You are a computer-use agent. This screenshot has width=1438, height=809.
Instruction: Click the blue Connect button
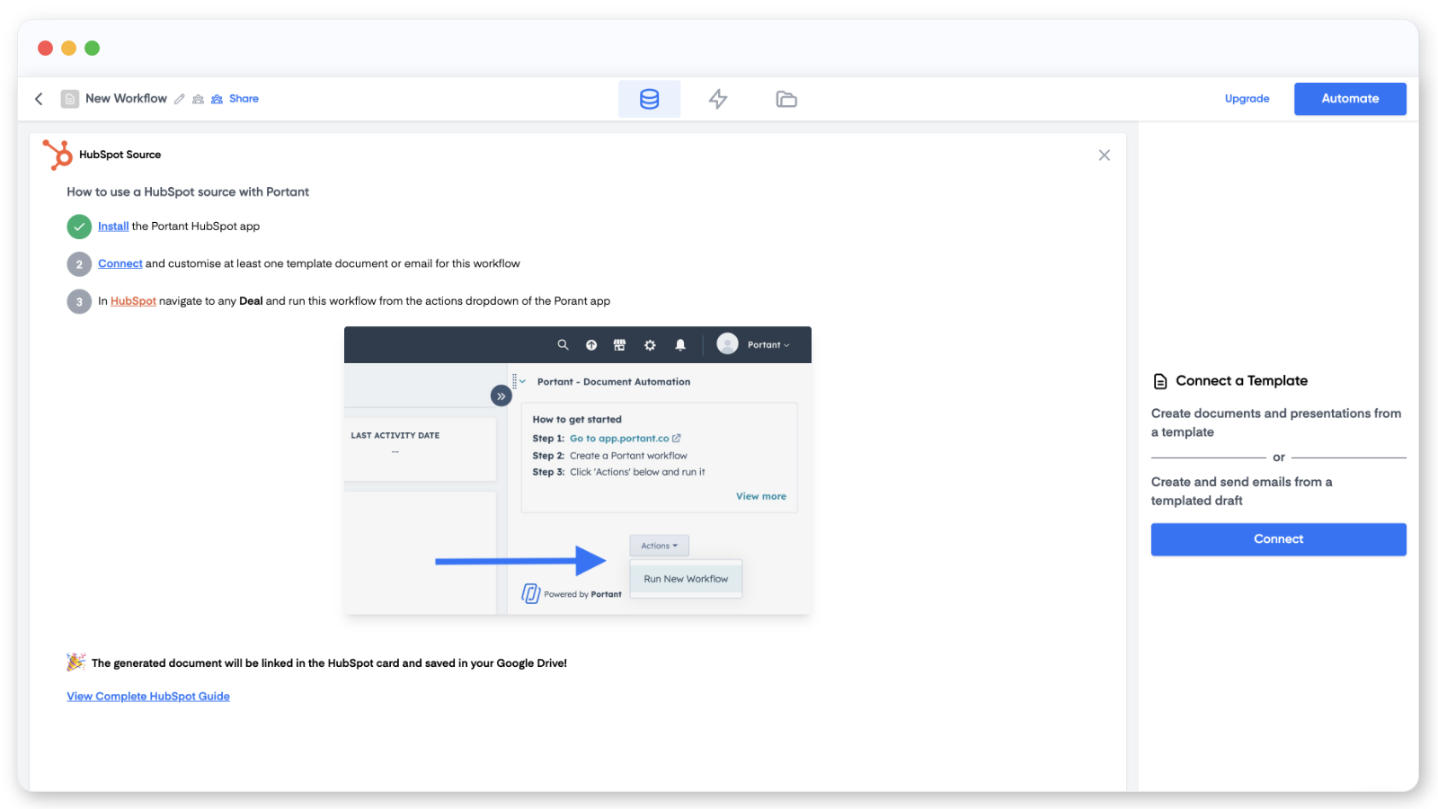point(1278,539)
